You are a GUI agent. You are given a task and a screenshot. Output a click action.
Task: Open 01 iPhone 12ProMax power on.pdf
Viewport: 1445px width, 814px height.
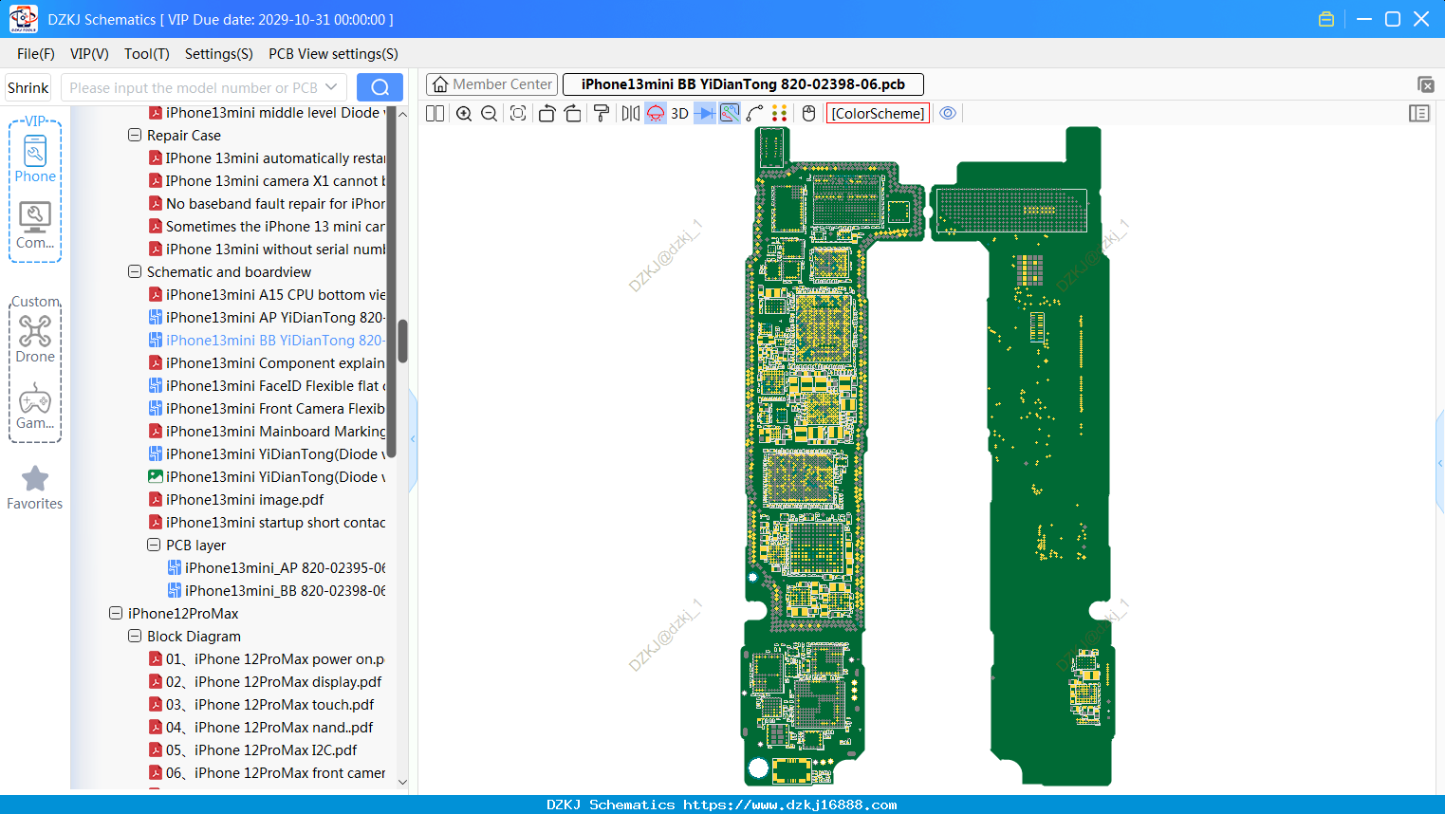tap(267, 659)
